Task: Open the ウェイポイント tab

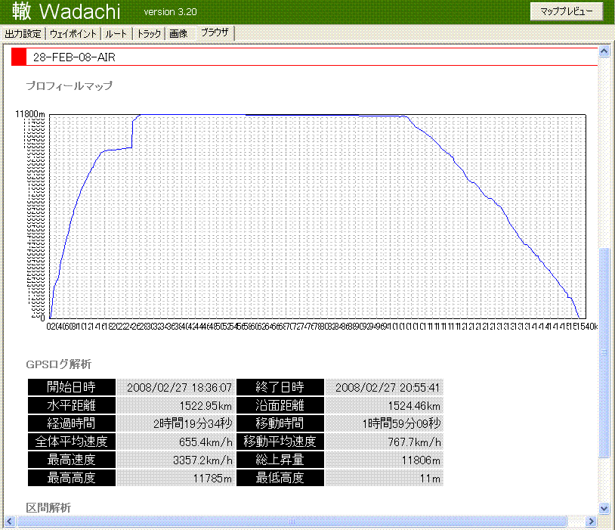Action: coord(73,34)
